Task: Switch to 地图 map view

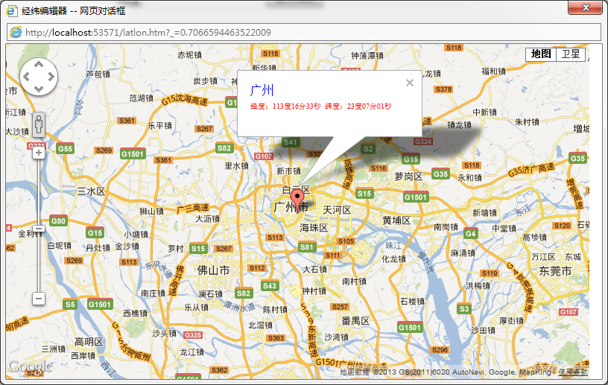Action: [541, 54]
